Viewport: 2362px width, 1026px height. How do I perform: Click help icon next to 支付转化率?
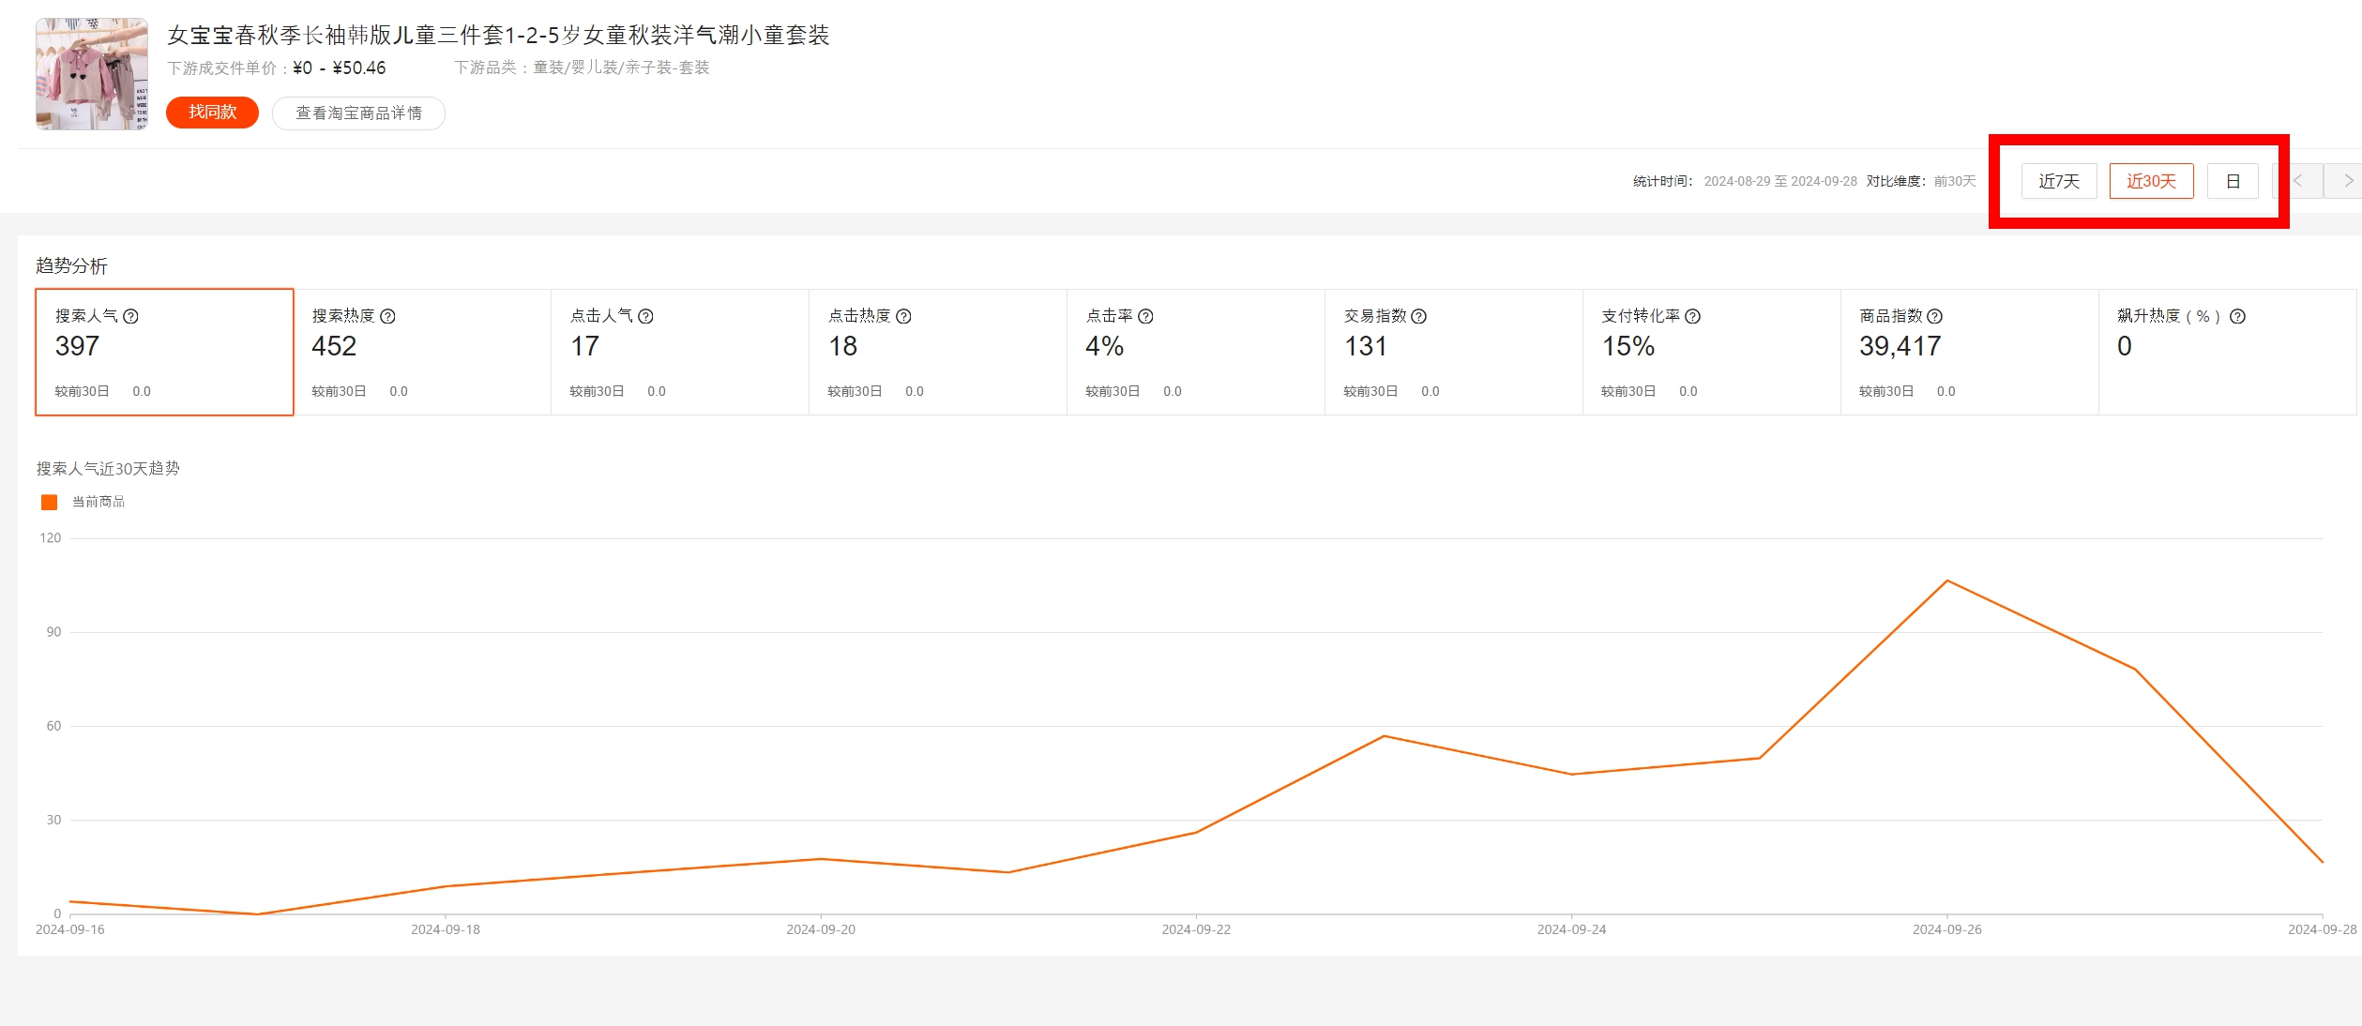point(1693,316)
